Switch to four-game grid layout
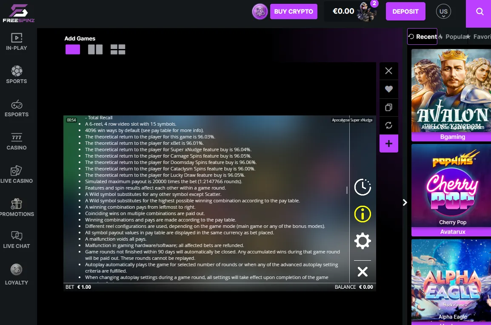The width and height of the screenshot is (491, 325). tap(118, 49)
